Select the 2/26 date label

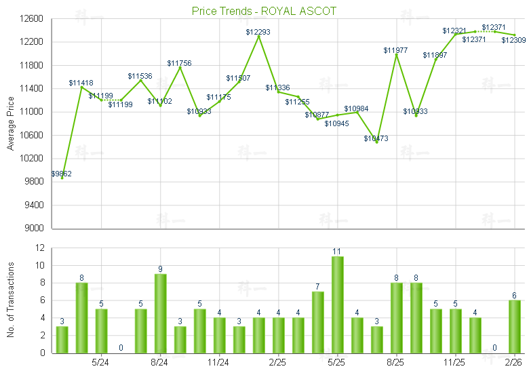click(515, 362)
